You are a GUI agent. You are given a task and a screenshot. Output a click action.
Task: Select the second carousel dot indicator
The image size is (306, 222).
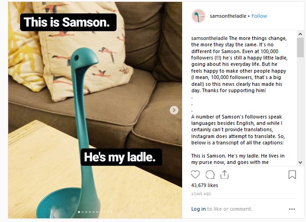[x=83, y=212]
